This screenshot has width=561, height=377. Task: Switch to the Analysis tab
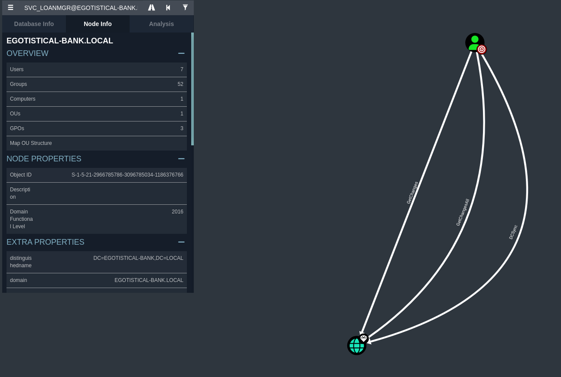161,24
